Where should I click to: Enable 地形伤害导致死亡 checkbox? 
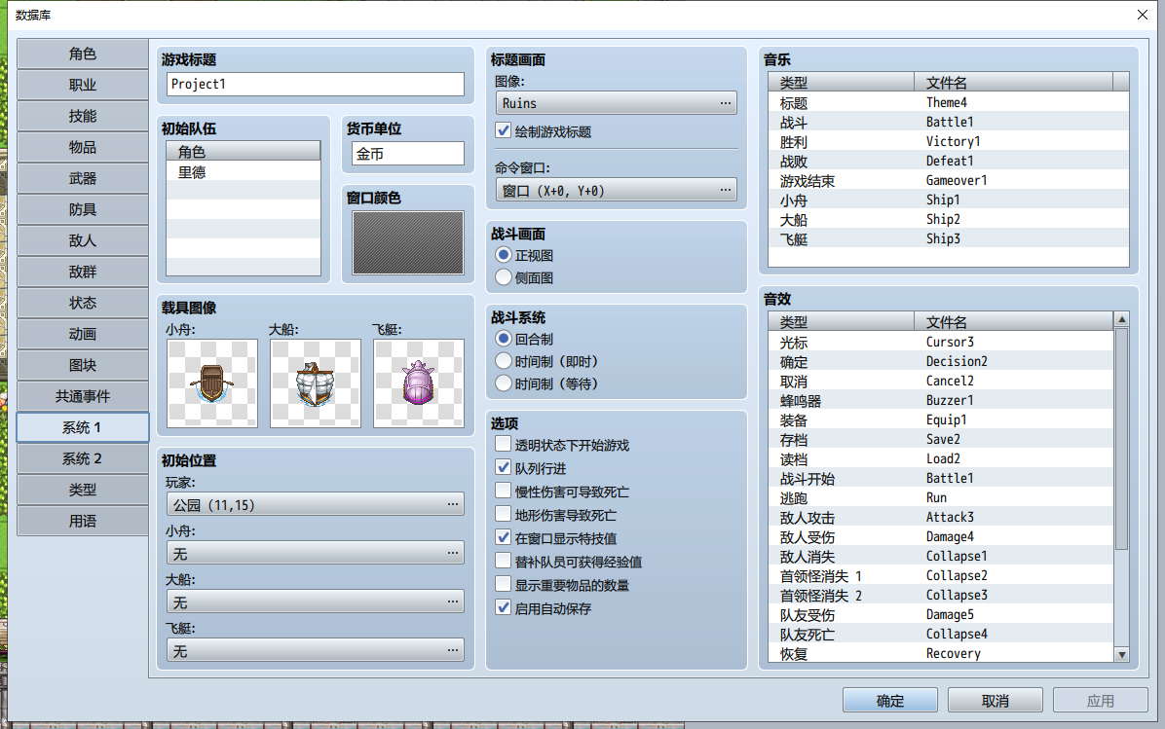tap(503, 515)
